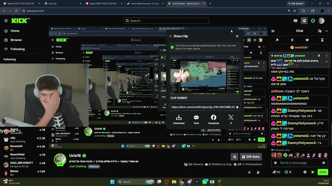Image resolution: width=332 pixels, height=186 pixels.
Task: Click the Kicks balance showing 0
Action: [288, 172]
